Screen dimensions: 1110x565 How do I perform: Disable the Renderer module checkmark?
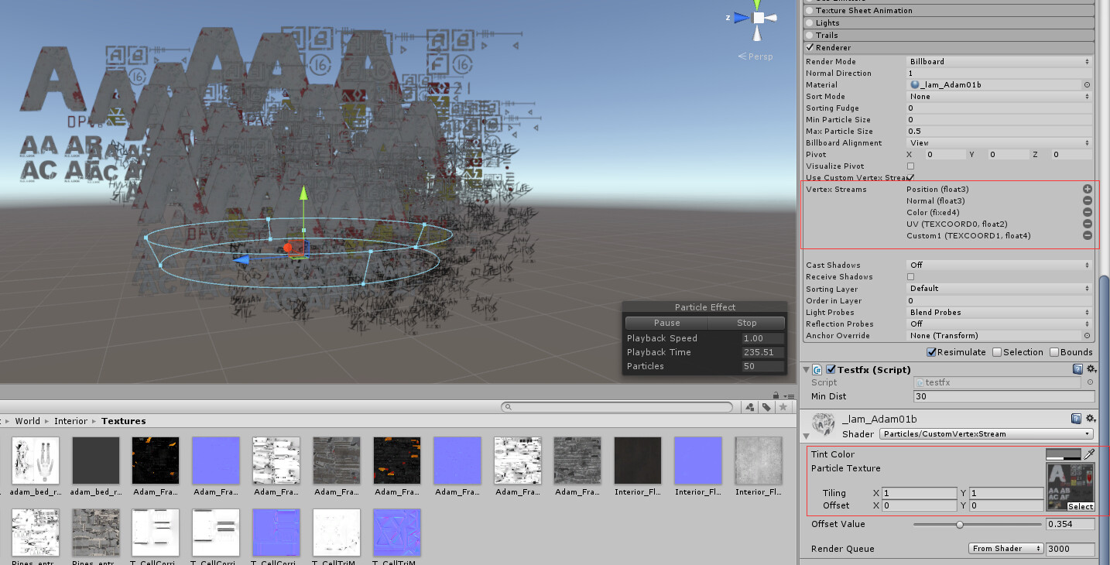click(810, 47)
